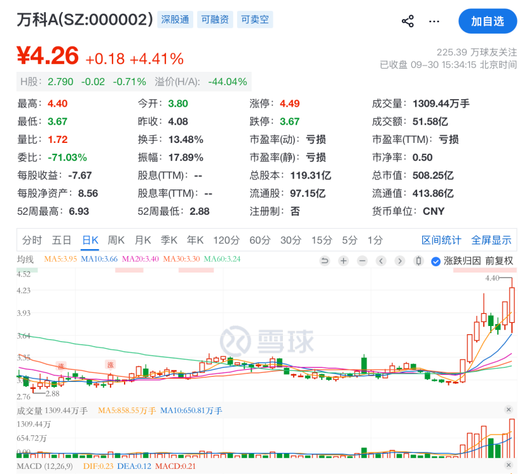Screen dimensions: 529x474
Task: Choose the 30分 interval tab
Action: [x=291, y=240]
